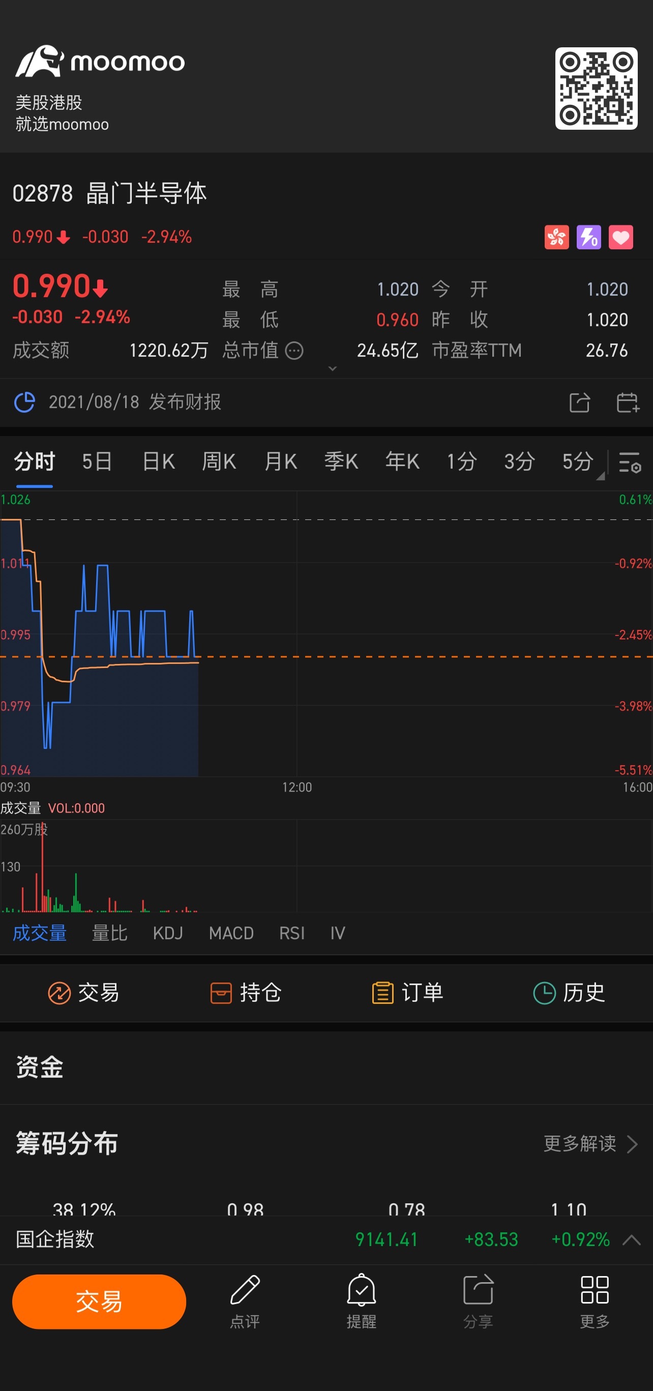Viewport: 653px width, 1391px height.
Task: Switch to the 日K chart tab
Action: click(159, 461)
